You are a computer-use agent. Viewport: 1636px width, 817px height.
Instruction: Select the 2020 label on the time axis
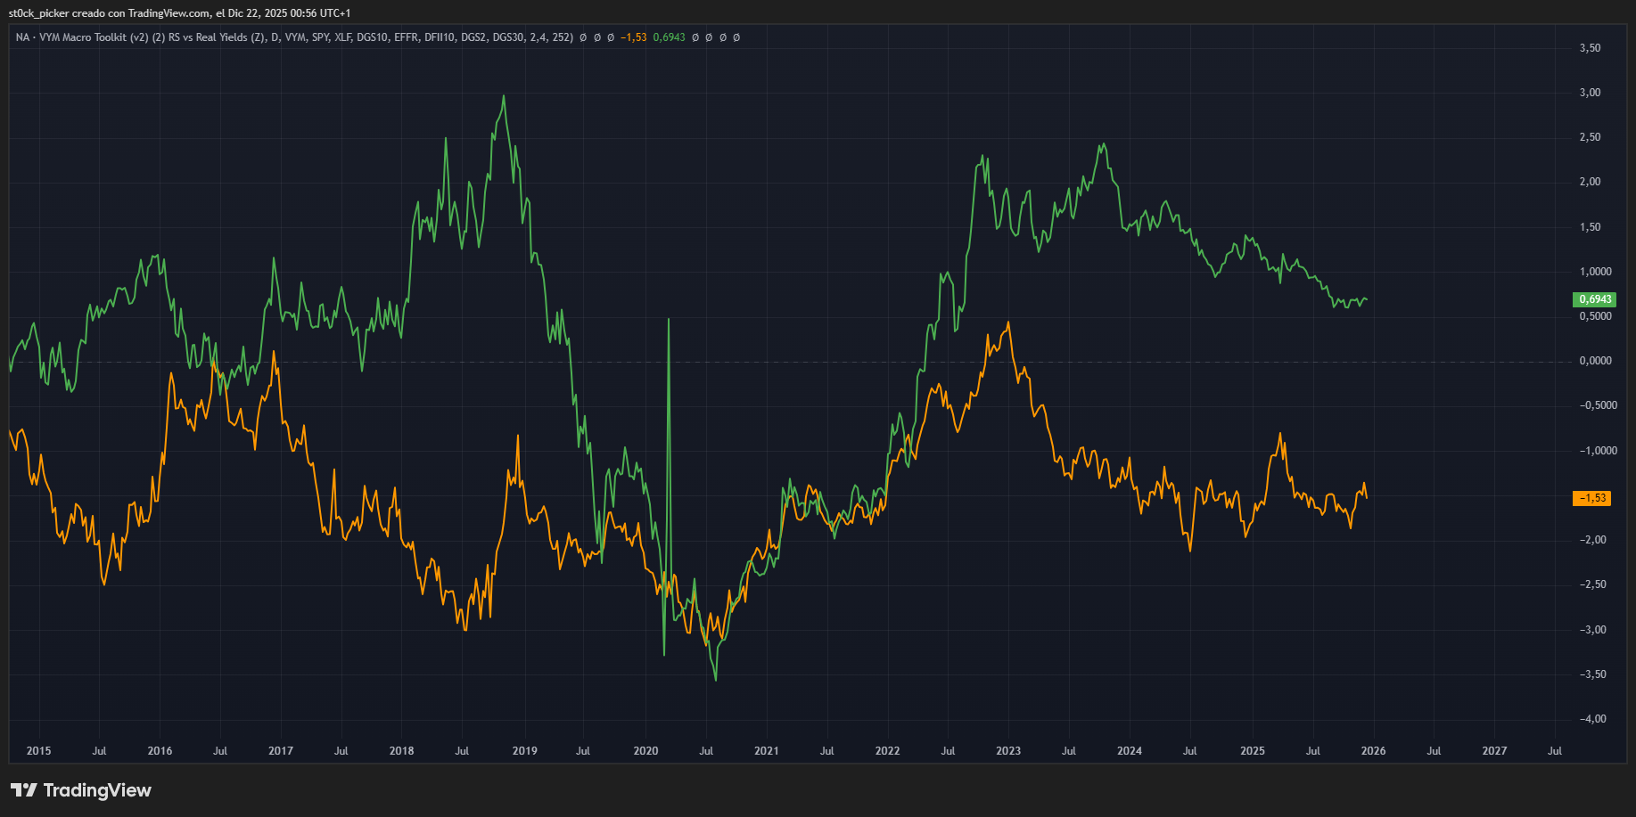click(x=646, y=751)
